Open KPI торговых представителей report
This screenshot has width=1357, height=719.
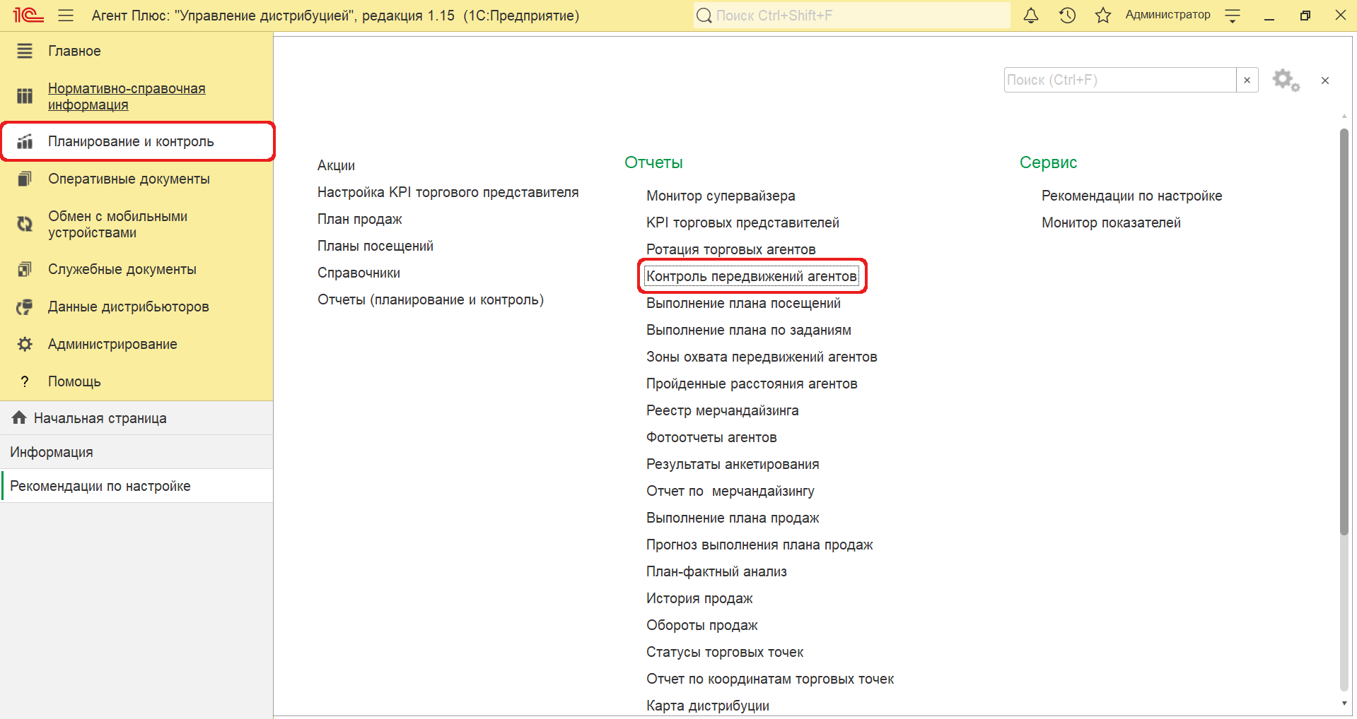point(742,222)
